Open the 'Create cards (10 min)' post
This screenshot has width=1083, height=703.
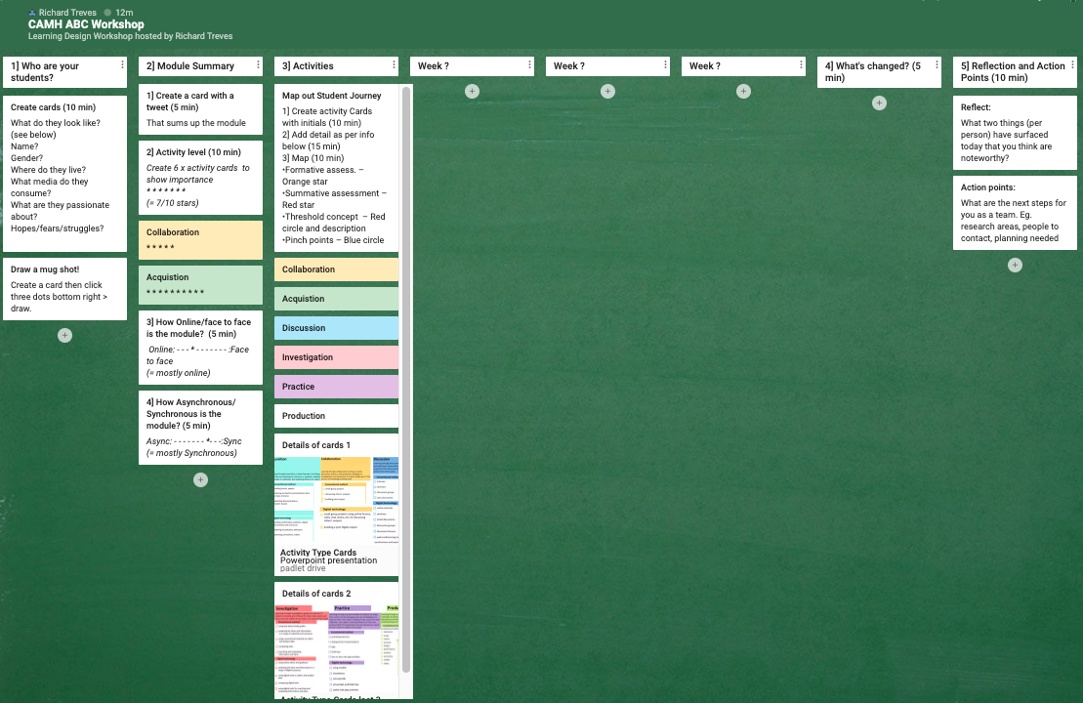pos(64,174)
